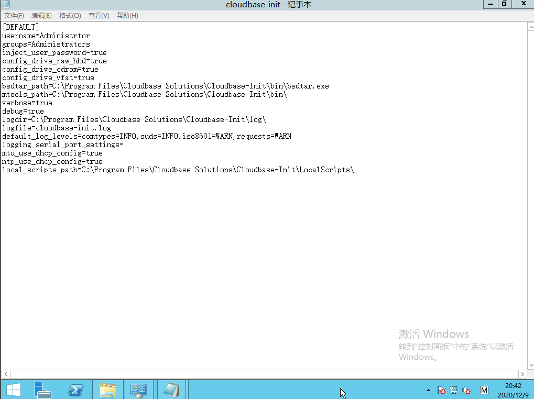Click the groups=Administrators line
Image resolution: width=534 pixels, height=399 pixels.
[x=46, y=44]
